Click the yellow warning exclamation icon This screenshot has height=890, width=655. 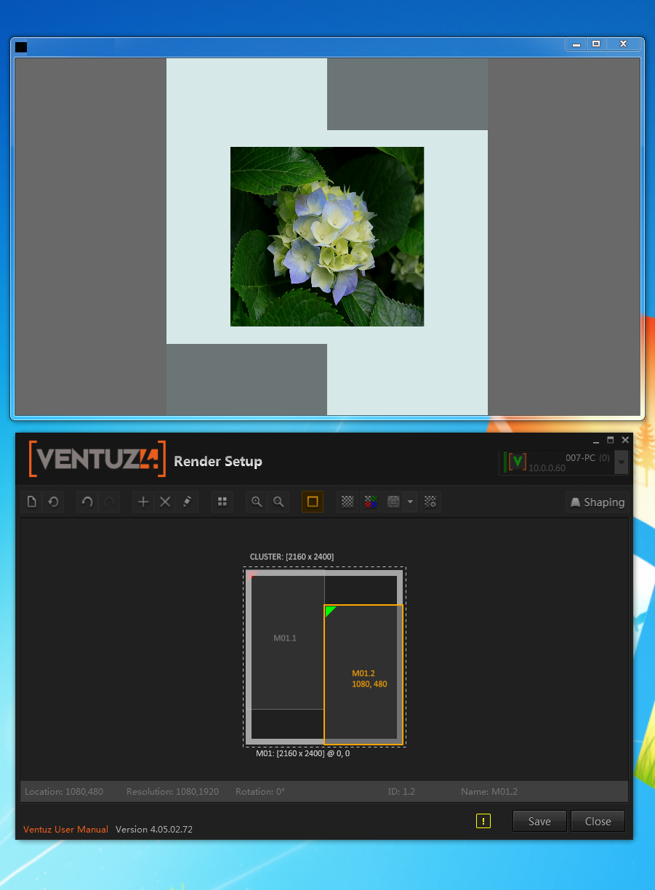[x=483, y=821]
